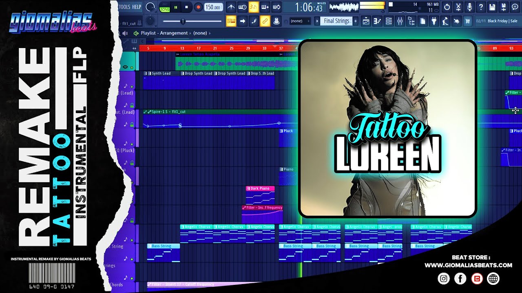Image resolution: width=522 pixels, height=293 pixels.
Task: Open the Playlist view icon
Action: (366, 21)
